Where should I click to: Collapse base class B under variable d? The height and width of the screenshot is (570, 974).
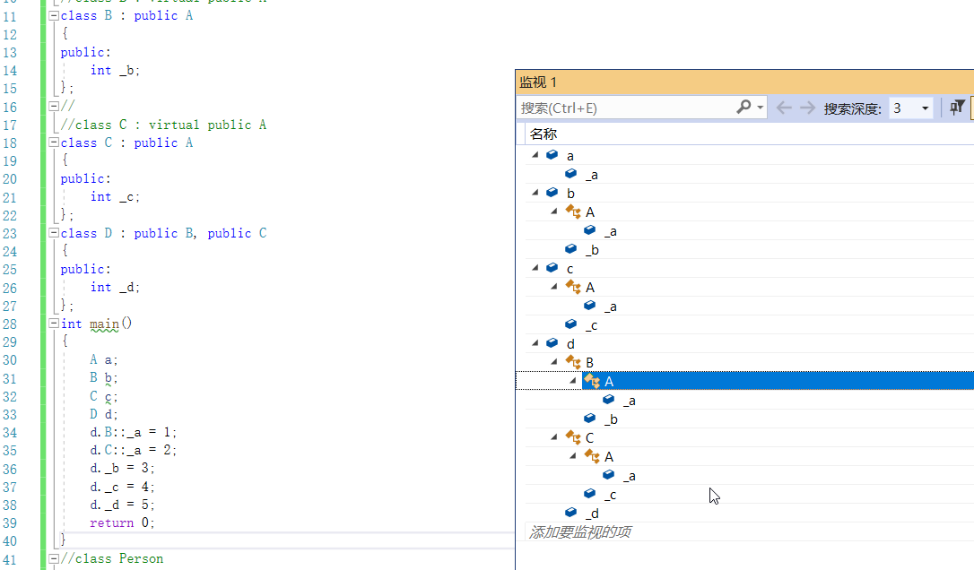pyautogui.click(x=554, y=361)
